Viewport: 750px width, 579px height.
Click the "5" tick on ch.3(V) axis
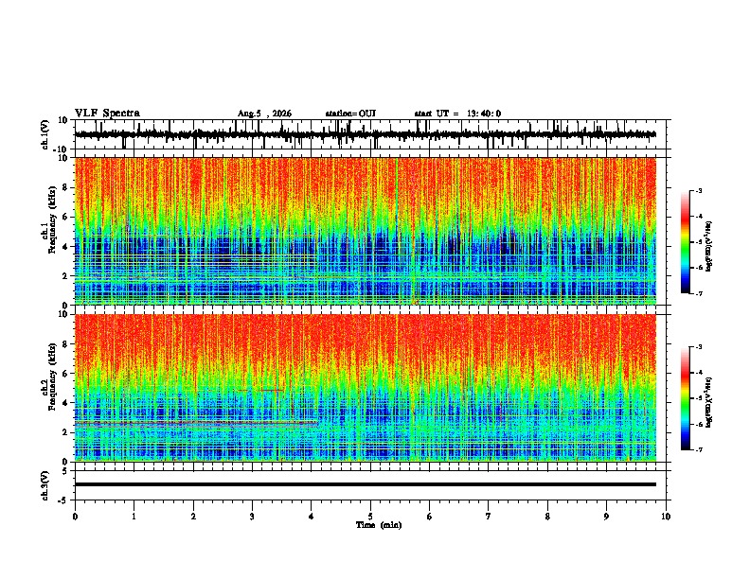coord(66,470)
